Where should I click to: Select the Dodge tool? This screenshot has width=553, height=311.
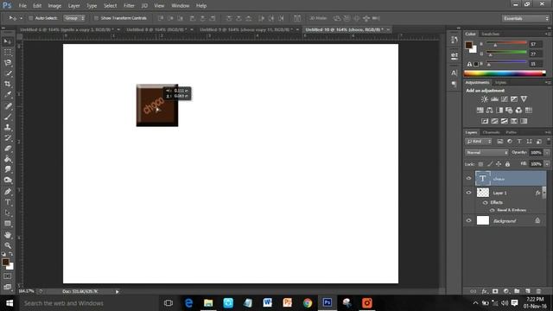pos(8,181)
